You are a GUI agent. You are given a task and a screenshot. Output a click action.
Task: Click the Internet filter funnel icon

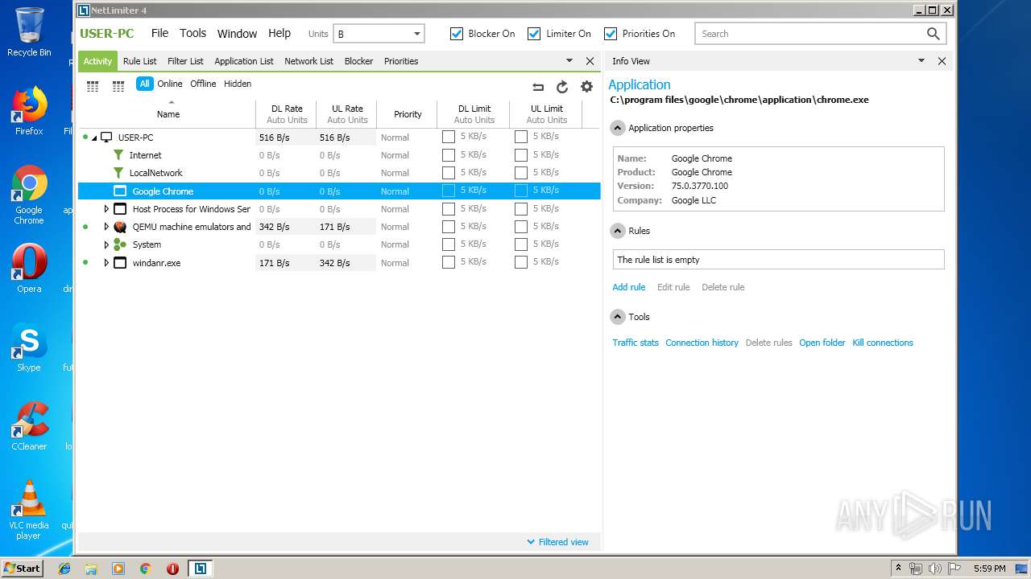pyautogui.click(x=119, y=155)
